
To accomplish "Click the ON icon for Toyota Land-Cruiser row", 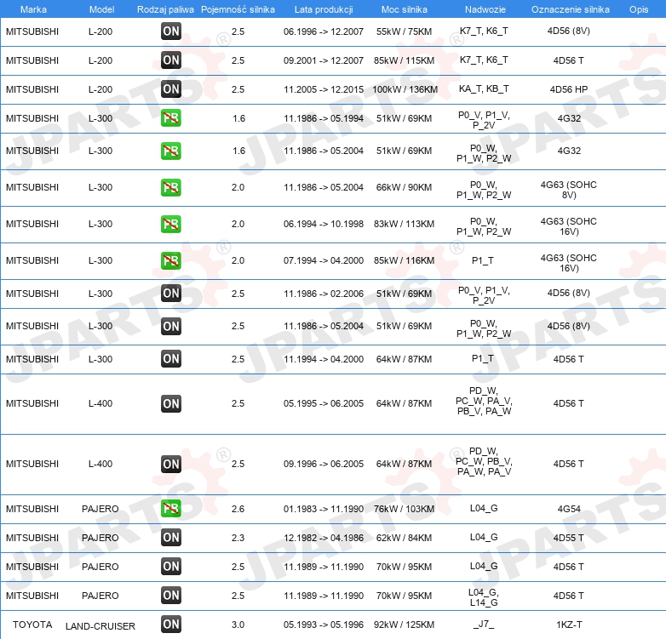I will [x=171, y=624].
